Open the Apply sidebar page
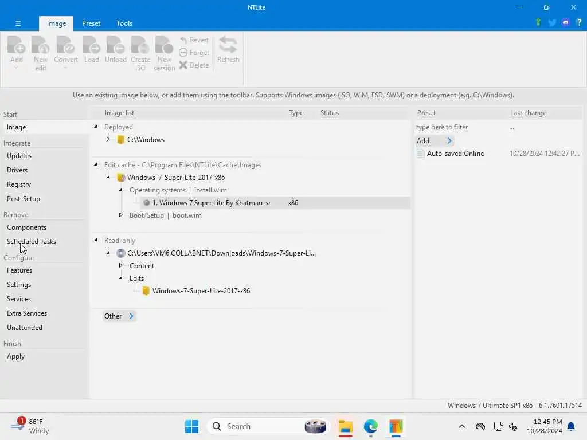Screen dimensions: 587x440 [x=15, y=356]
